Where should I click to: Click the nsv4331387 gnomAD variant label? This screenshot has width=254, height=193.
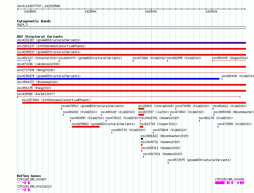[x=49, y=40]
